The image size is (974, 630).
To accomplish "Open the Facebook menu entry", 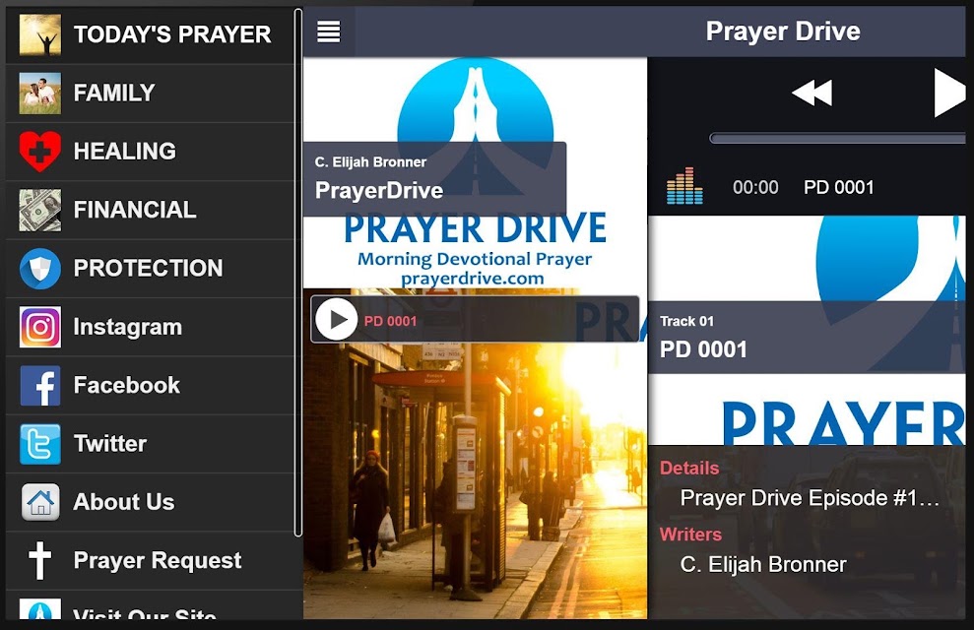I will pos(150,386).
